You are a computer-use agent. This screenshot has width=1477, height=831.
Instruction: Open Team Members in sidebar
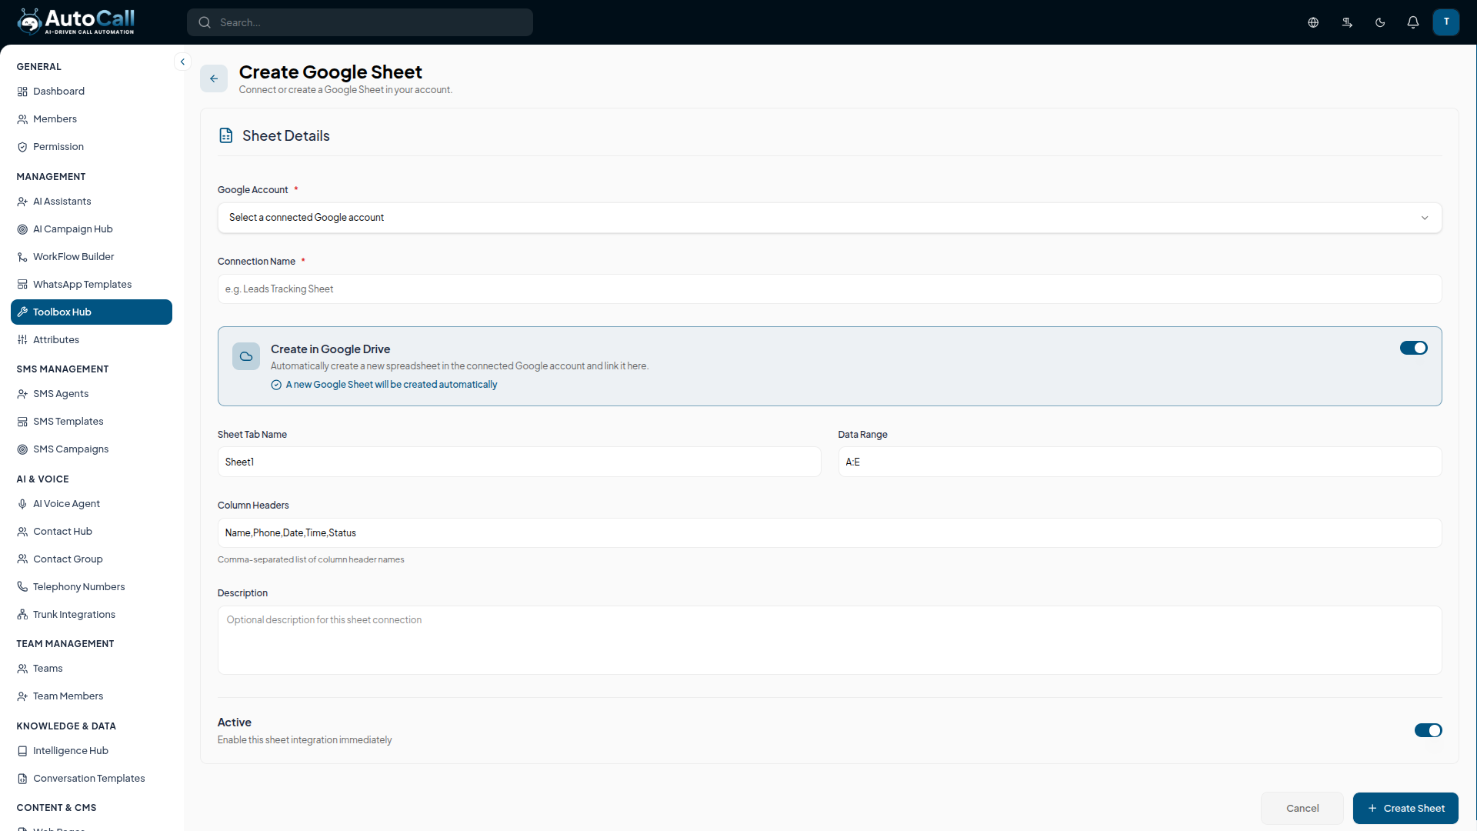tap(91, 696)
